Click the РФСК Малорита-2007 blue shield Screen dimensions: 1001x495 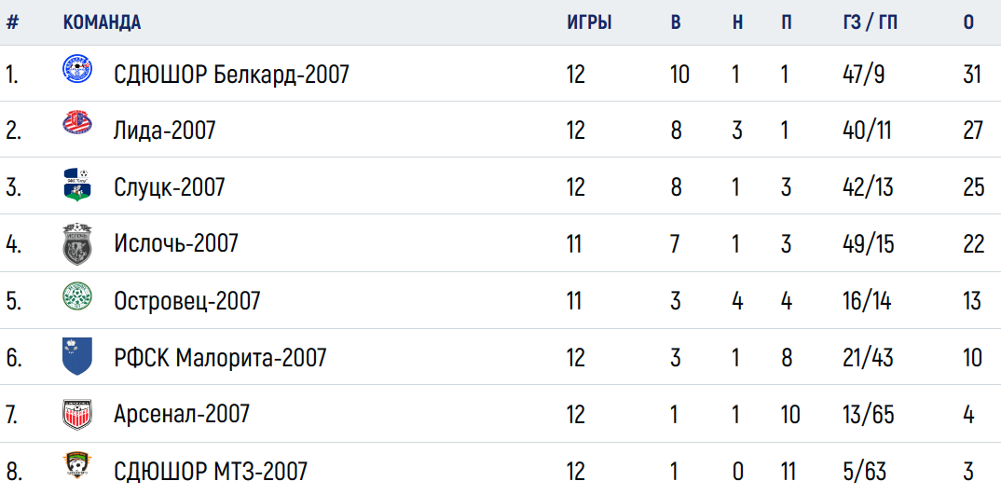[77, 356]
